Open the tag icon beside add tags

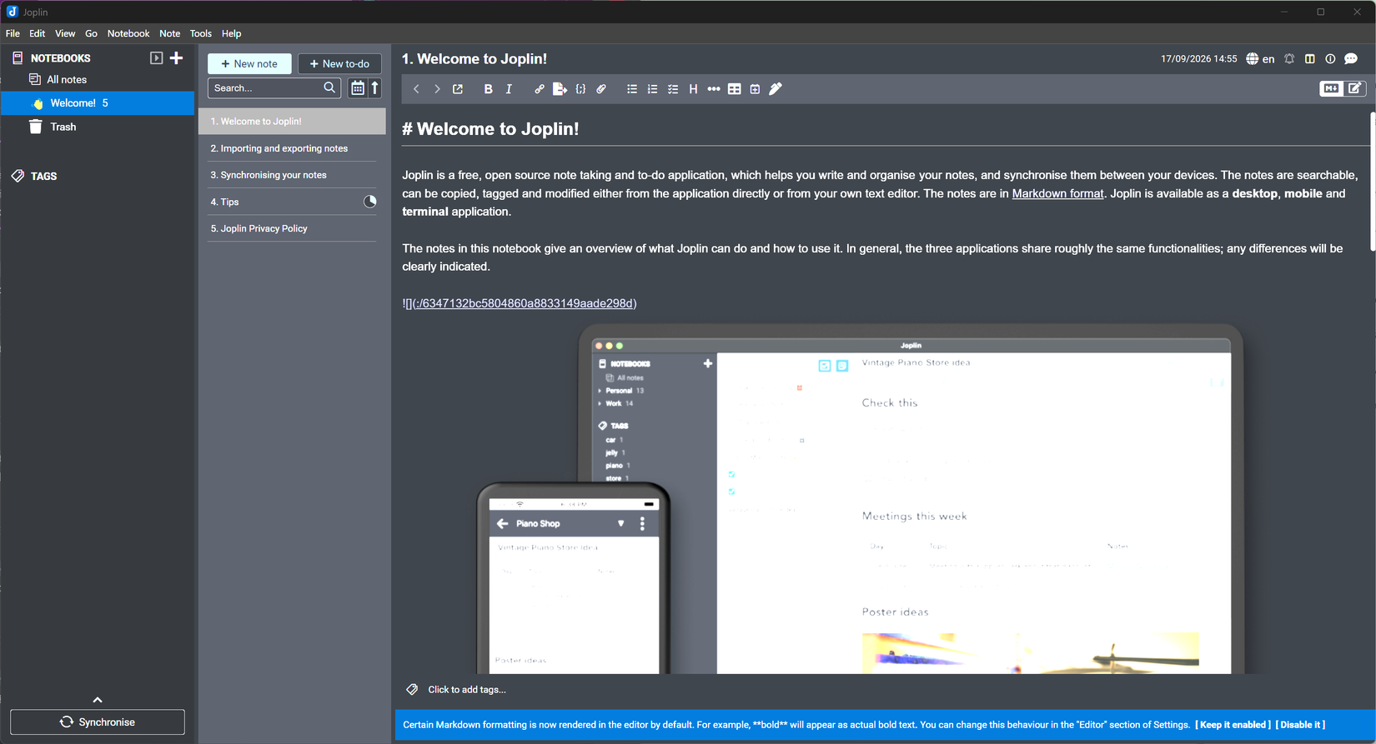412,690
